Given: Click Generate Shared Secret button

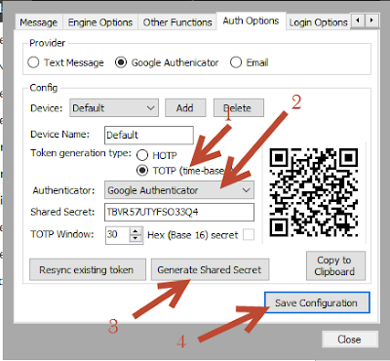Looking at the screenshot, I should (210, 269).
